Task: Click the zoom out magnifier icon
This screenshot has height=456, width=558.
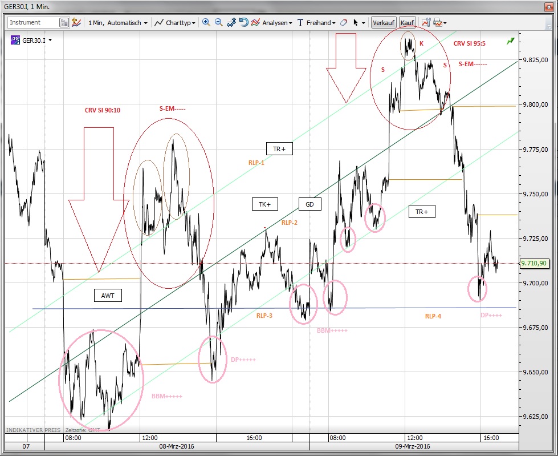Action: pyautogui.click(x=218, y=23)
